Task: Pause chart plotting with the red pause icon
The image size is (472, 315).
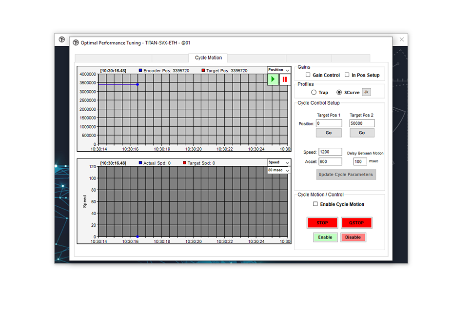Action: pyautogui.click(x=285, y=79)
